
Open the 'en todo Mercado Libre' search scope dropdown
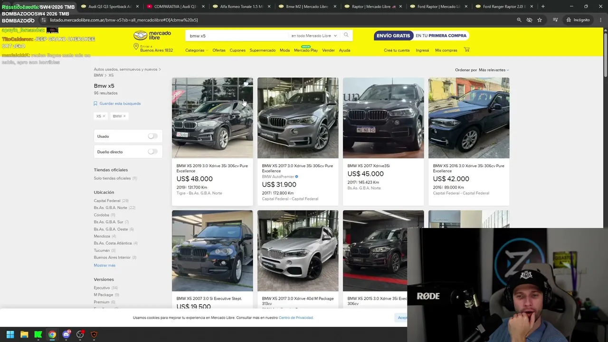pos(314,36)
